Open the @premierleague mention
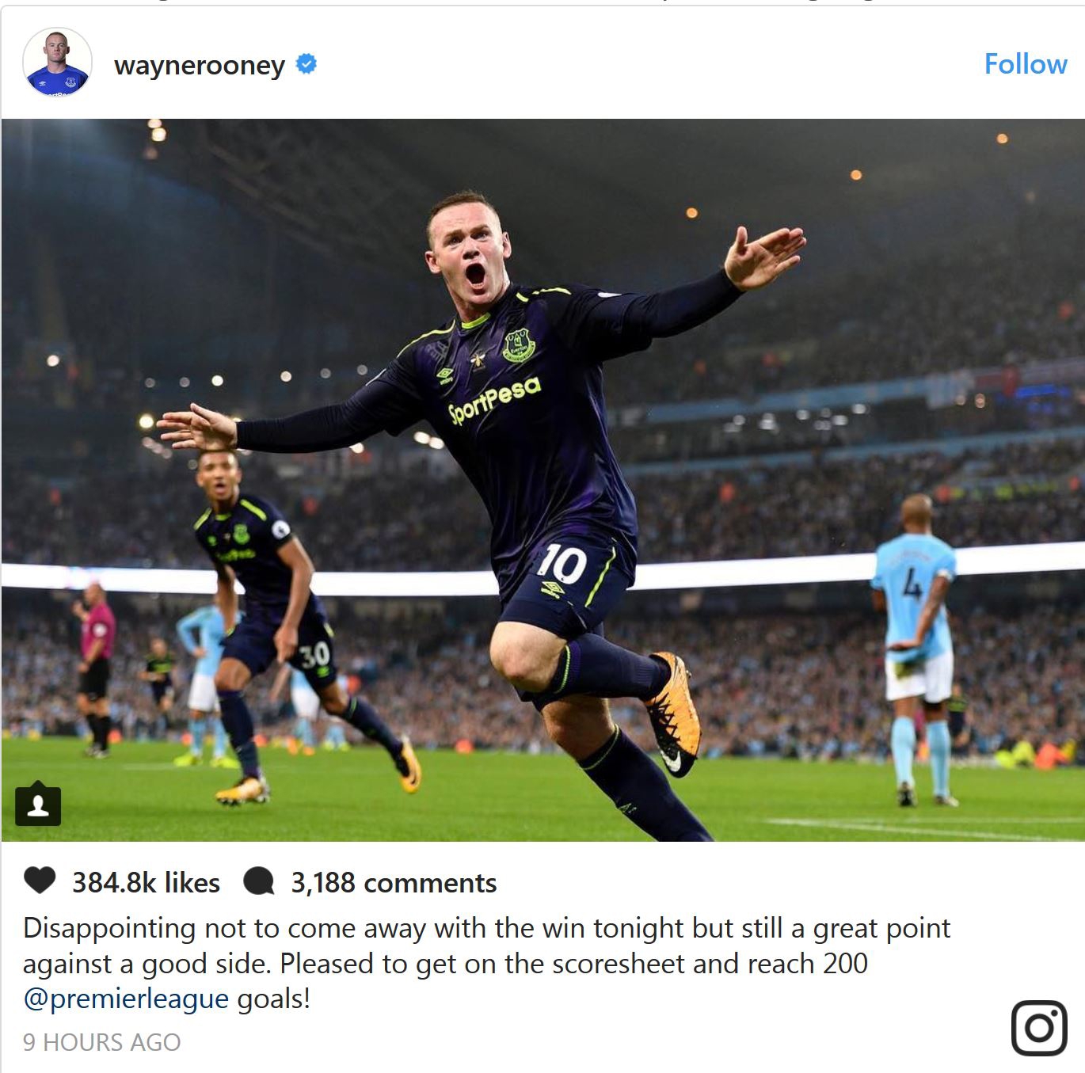The width and height of the screenshot is (1085, 1073). [x=126, y=999]
